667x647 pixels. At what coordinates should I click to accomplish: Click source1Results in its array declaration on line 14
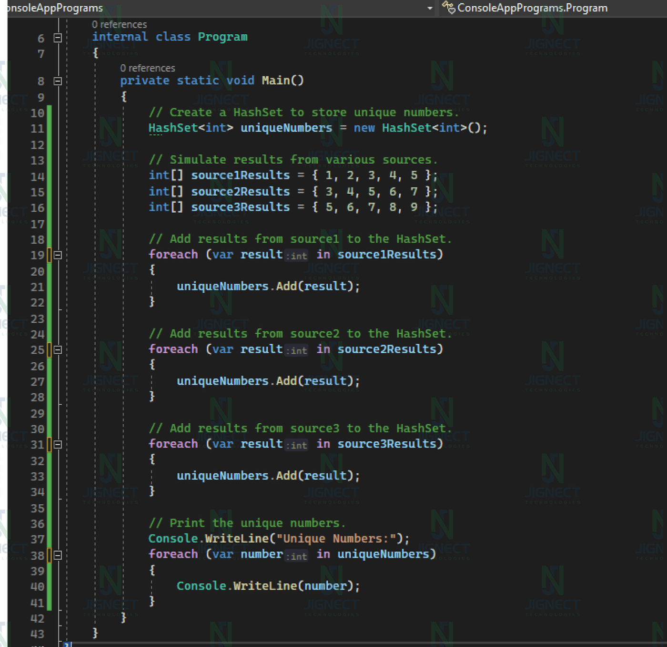click(x=241, y=175)
